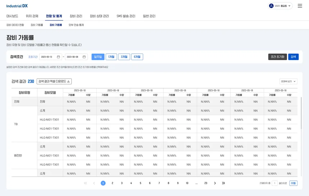This screenshot has height=196, width=309.
Task: Select the 1개월 period button
Action: coord(111,57)
